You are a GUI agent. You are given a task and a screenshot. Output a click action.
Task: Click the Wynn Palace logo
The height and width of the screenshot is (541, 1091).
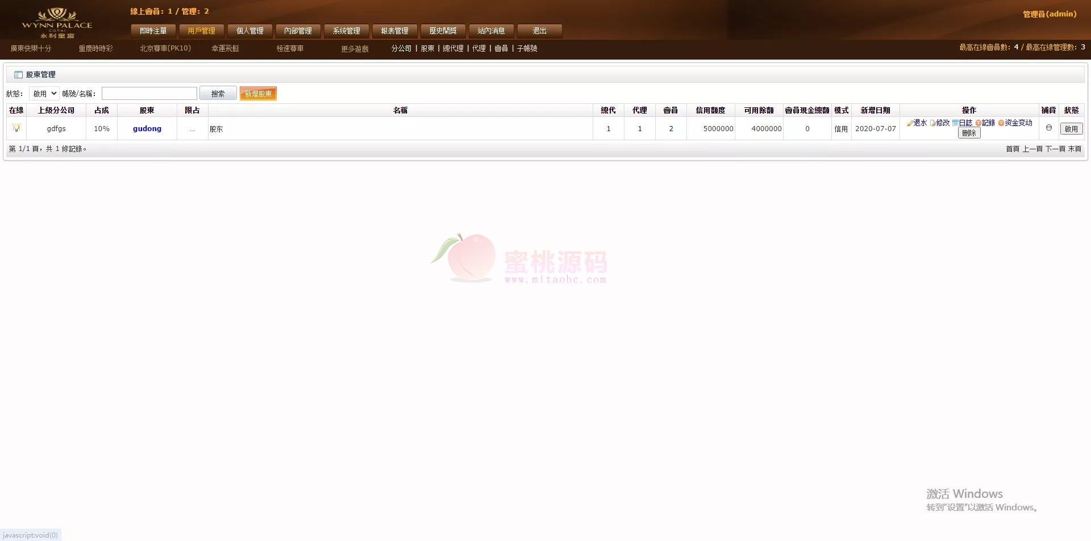pos(57,23)
